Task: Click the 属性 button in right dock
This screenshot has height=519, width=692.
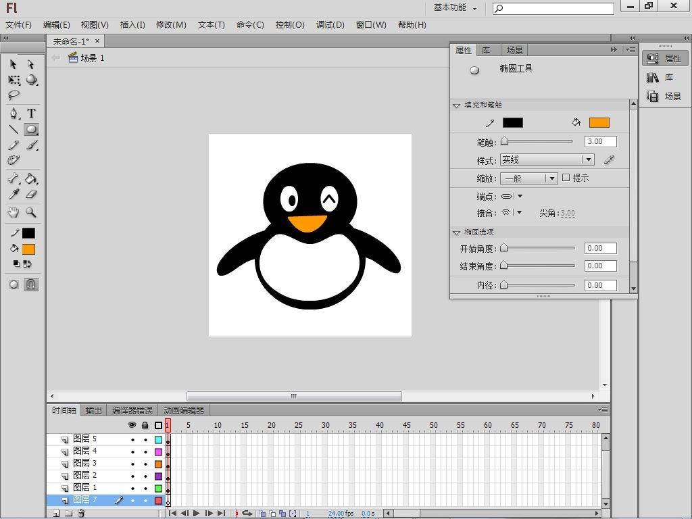Action: point(665,58)
